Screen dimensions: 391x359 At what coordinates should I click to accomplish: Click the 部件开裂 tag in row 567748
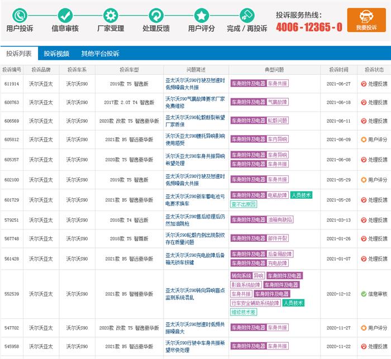click(278, 238)
